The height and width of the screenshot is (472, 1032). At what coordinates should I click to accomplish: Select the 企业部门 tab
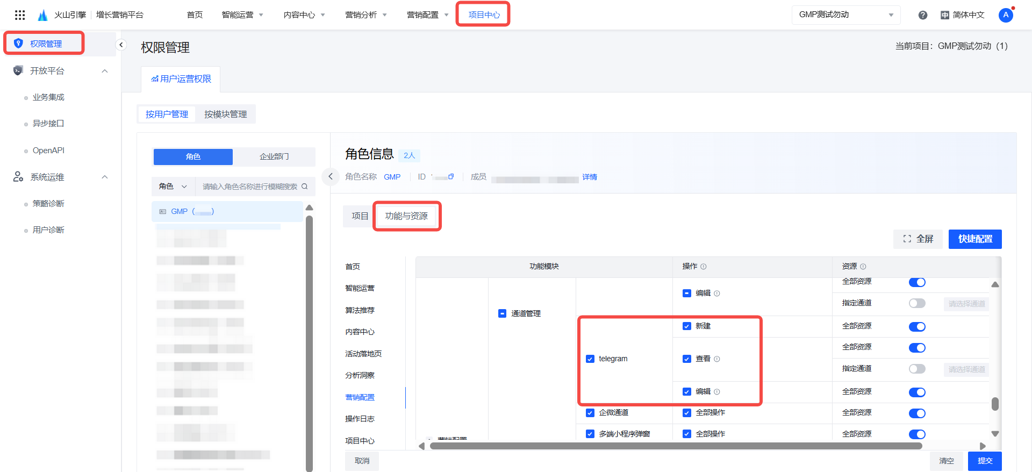[274, 156]
